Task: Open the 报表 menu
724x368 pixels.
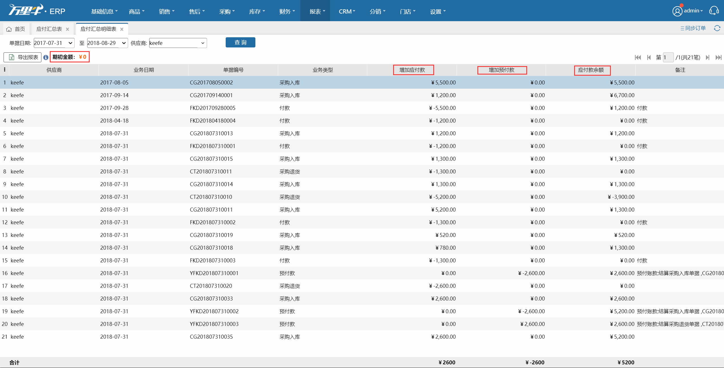Action: (317, 11)
